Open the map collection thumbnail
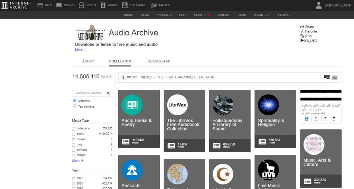 [x=177, y=174]
